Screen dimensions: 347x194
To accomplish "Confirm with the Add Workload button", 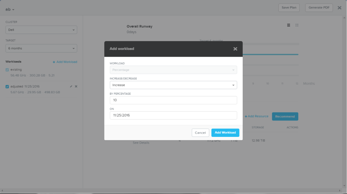I will coord(225,133).
